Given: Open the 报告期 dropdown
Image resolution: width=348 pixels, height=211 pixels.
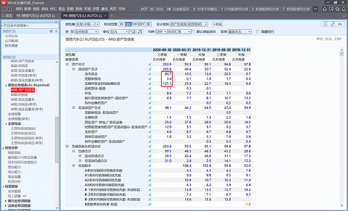Looking at the screenshot, I should click(x=87, y=24).
